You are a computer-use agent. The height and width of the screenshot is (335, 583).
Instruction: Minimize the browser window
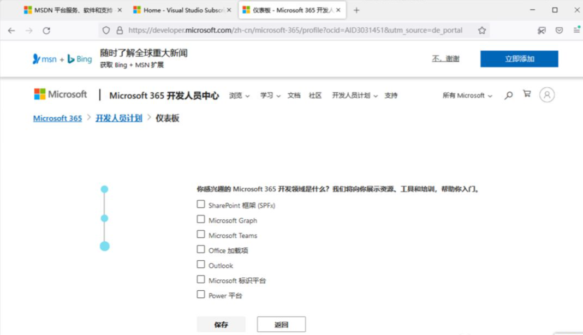(532, 10)
